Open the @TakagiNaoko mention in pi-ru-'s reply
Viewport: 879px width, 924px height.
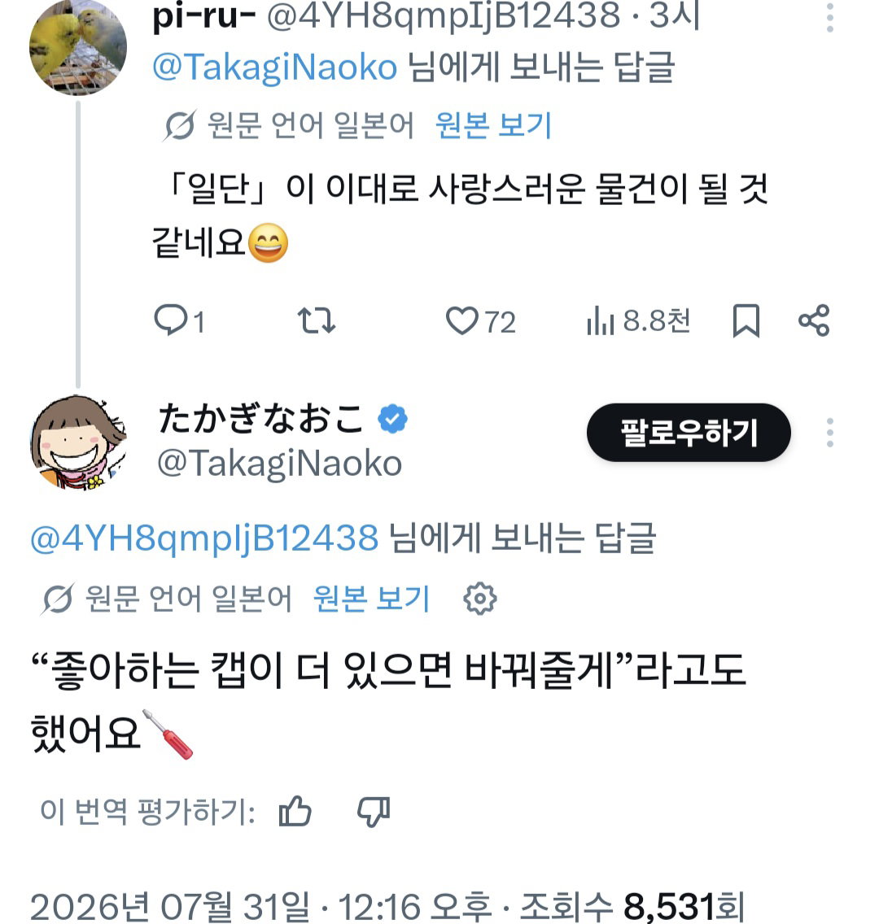[x=275, y=67]
